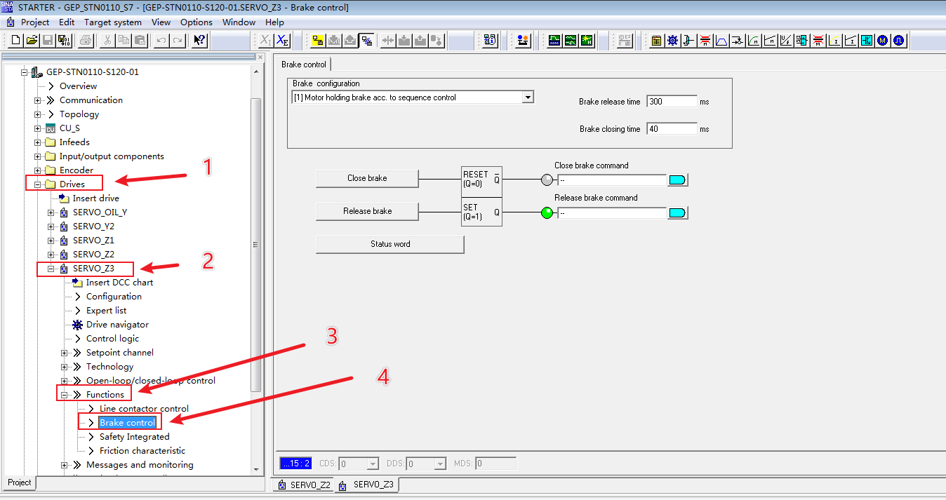
Task: Click the Brake release time input field
Action: [671, 102]
